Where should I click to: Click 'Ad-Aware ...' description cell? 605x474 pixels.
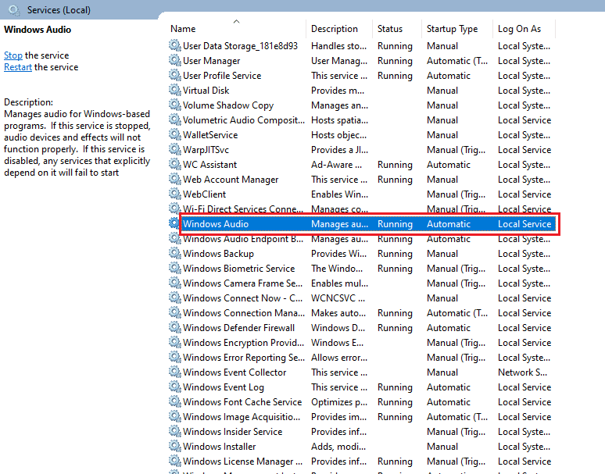pyautogui.click(x=336, y=165)
